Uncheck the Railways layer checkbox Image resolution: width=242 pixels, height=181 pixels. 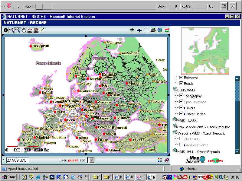pos(181,78)
